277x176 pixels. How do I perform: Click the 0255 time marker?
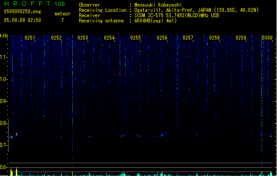[x=136, y=38]
